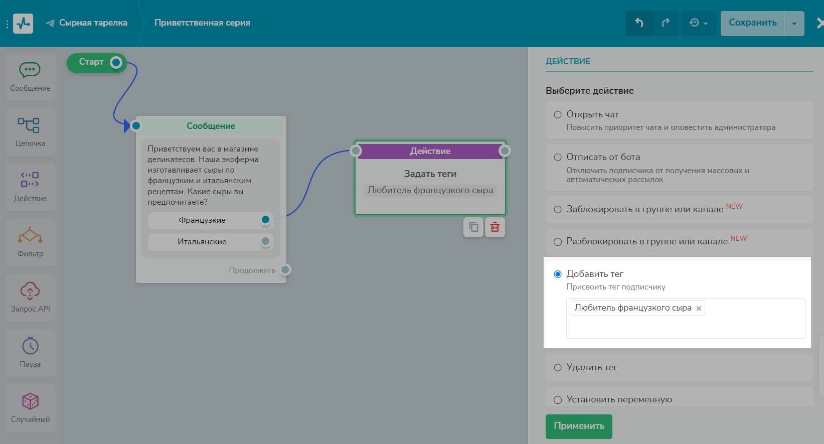Choose the 'Отписать от бота' action
The height and width of the screenshot is (444, 824).
(x=558, y=158)
